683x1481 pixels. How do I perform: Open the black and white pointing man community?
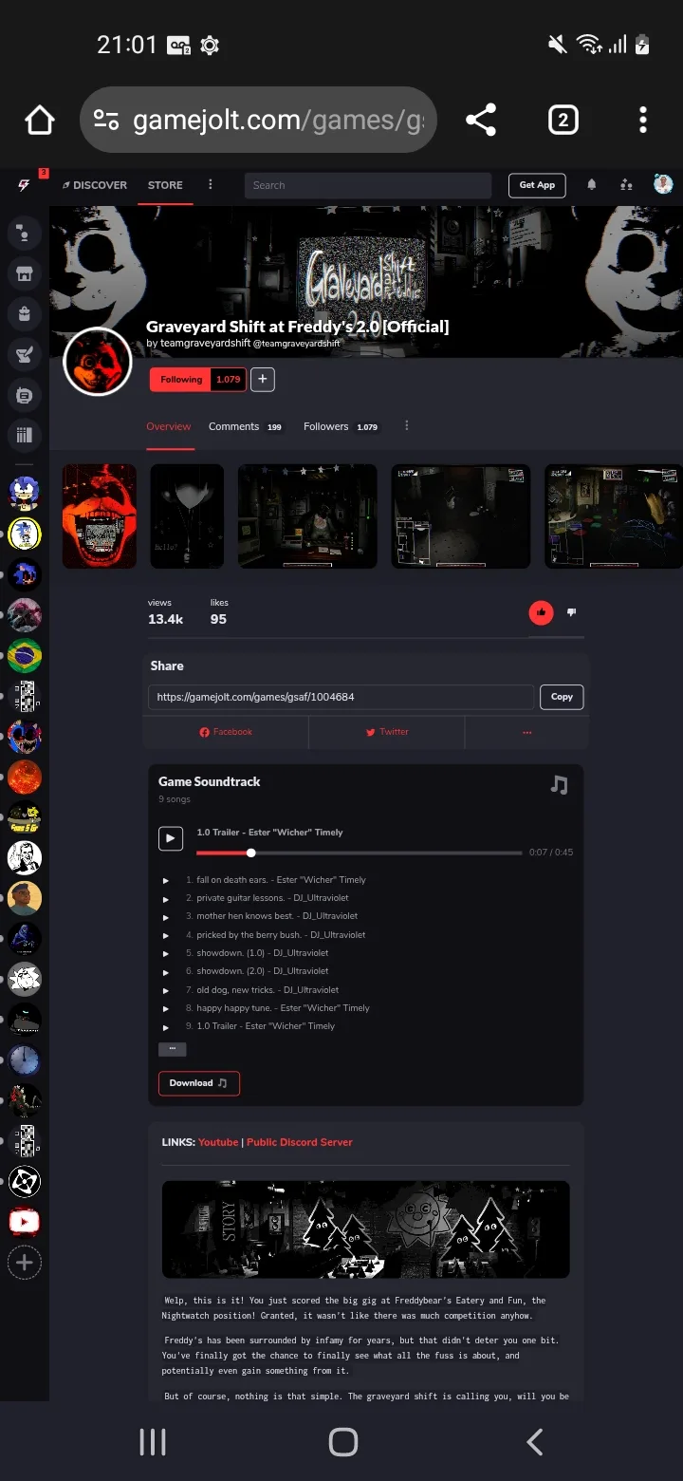pyautogui.click(x=25, y=857)
